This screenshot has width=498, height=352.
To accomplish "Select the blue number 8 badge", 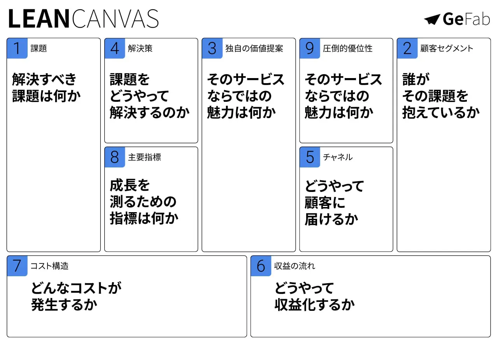I will coord(115,157).
